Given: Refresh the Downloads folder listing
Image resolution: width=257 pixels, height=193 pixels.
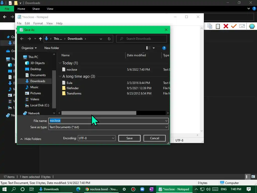Looking at the screenshot, I should (x=109, y=39).
